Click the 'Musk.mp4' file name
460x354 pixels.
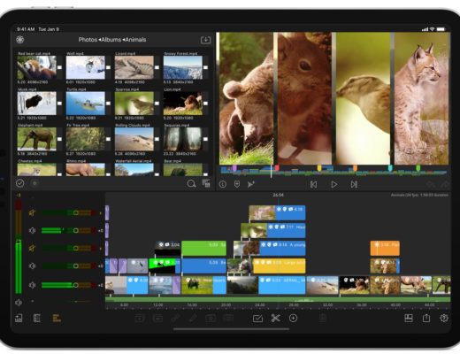tap(27, 89)
